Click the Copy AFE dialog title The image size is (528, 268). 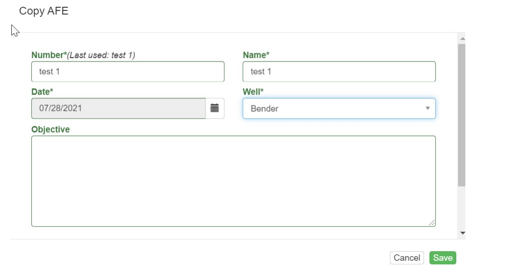click(x=44, y=11)
